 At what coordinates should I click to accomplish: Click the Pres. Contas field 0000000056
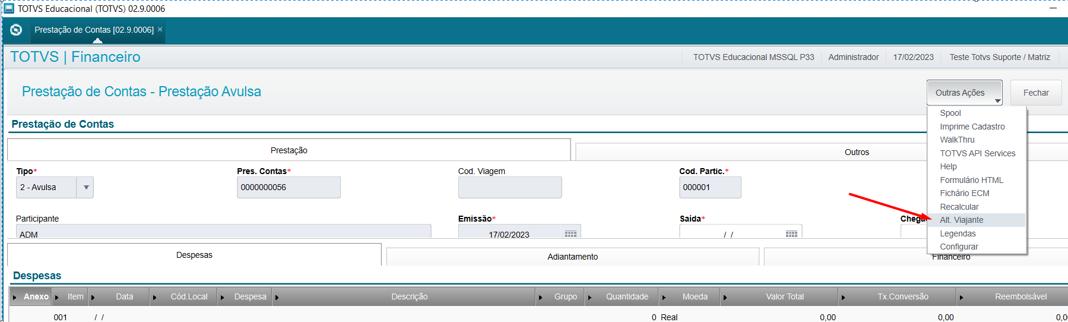click(x=289, y=187)
